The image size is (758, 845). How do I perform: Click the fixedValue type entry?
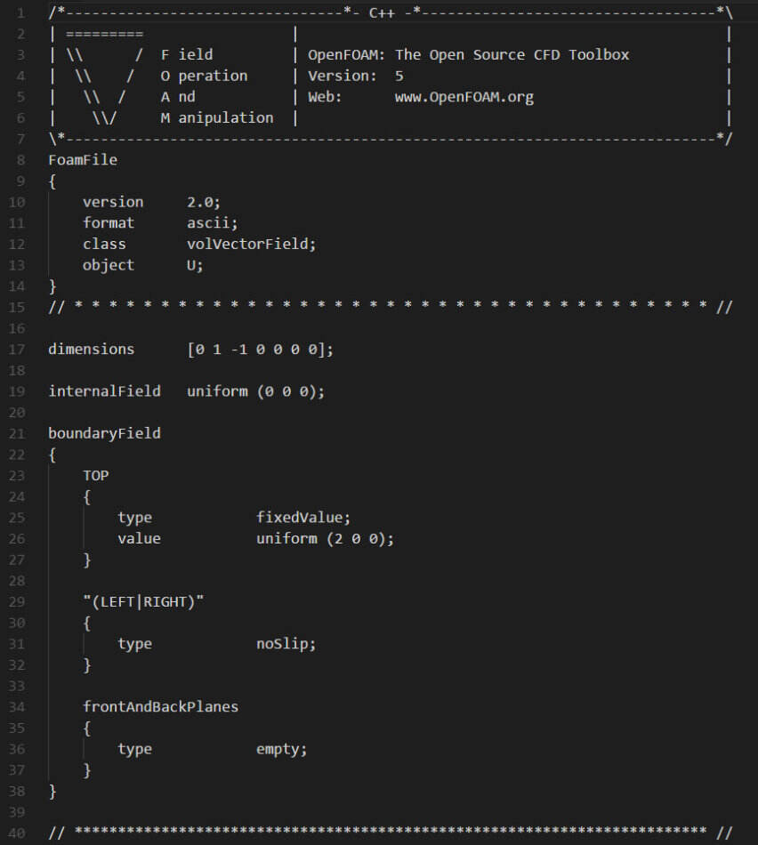303,518
